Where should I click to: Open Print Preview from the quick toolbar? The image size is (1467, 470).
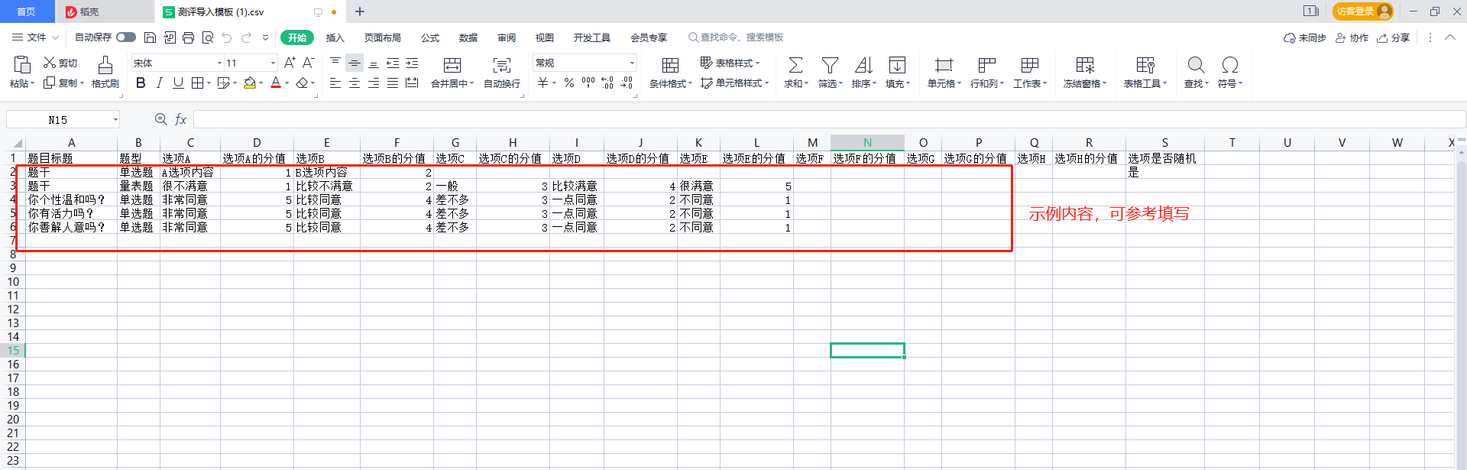click(208, 37)
